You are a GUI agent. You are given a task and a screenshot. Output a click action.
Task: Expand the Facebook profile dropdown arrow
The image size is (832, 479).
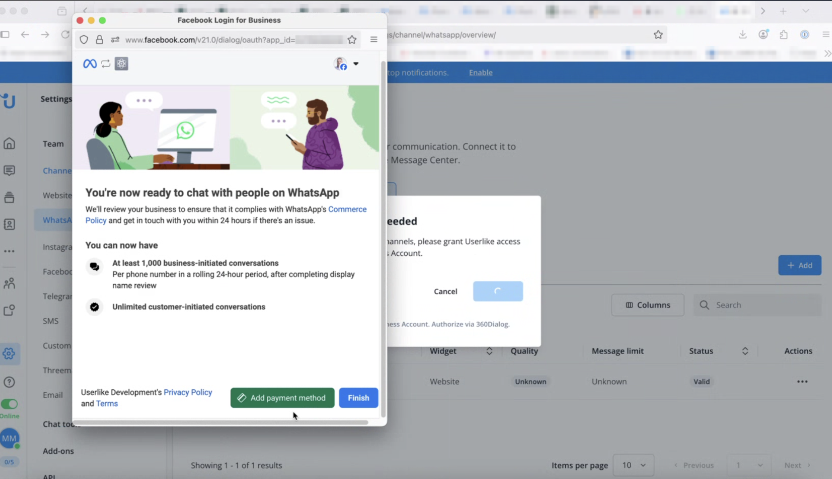(x=356, y=64)
